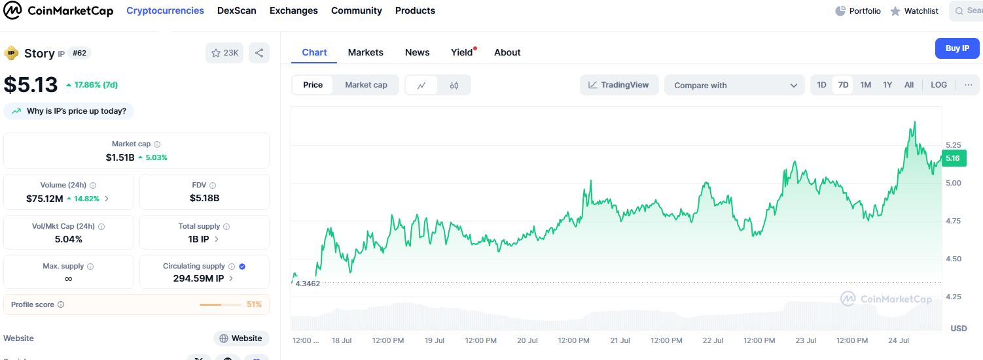Screen dimensions: 983x360
Task: Set chart range to 1D
Action: click(822, 85)
